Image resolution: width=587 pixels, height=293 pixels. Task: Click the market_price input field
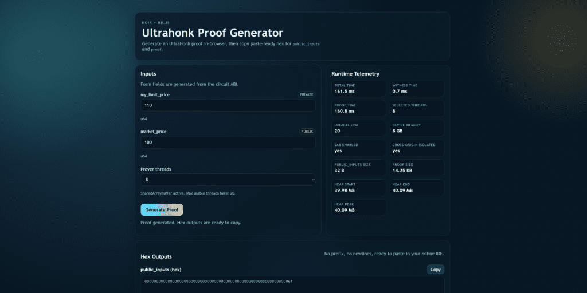[228, 142]
